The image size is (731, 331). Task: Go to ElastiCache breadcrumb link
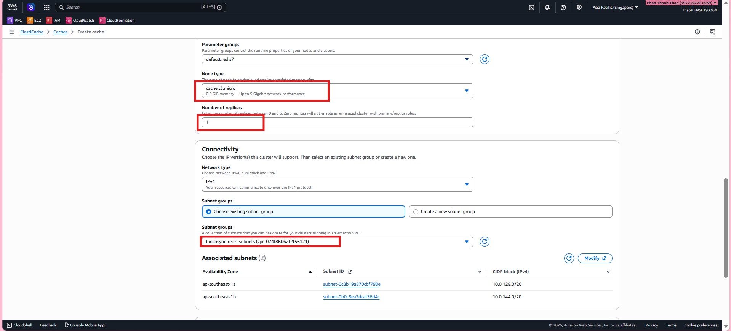[32, 32]
